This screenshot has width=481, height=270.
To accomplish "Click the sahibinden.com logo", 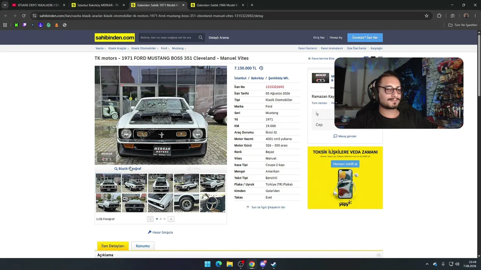I will [x=115, y=37].
